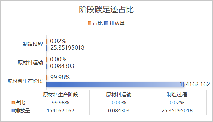Viewport: 213px width, 122px height.
Task: Click the 25.35195018 data label beside the bar
Action: (67, 48)
